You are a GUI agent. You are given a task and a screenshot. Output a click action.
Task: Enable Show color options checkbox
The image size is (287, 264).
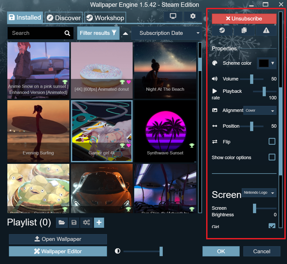272,157
